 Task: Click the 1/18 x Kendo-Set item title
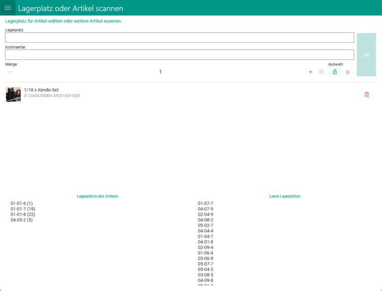point(41,90)
